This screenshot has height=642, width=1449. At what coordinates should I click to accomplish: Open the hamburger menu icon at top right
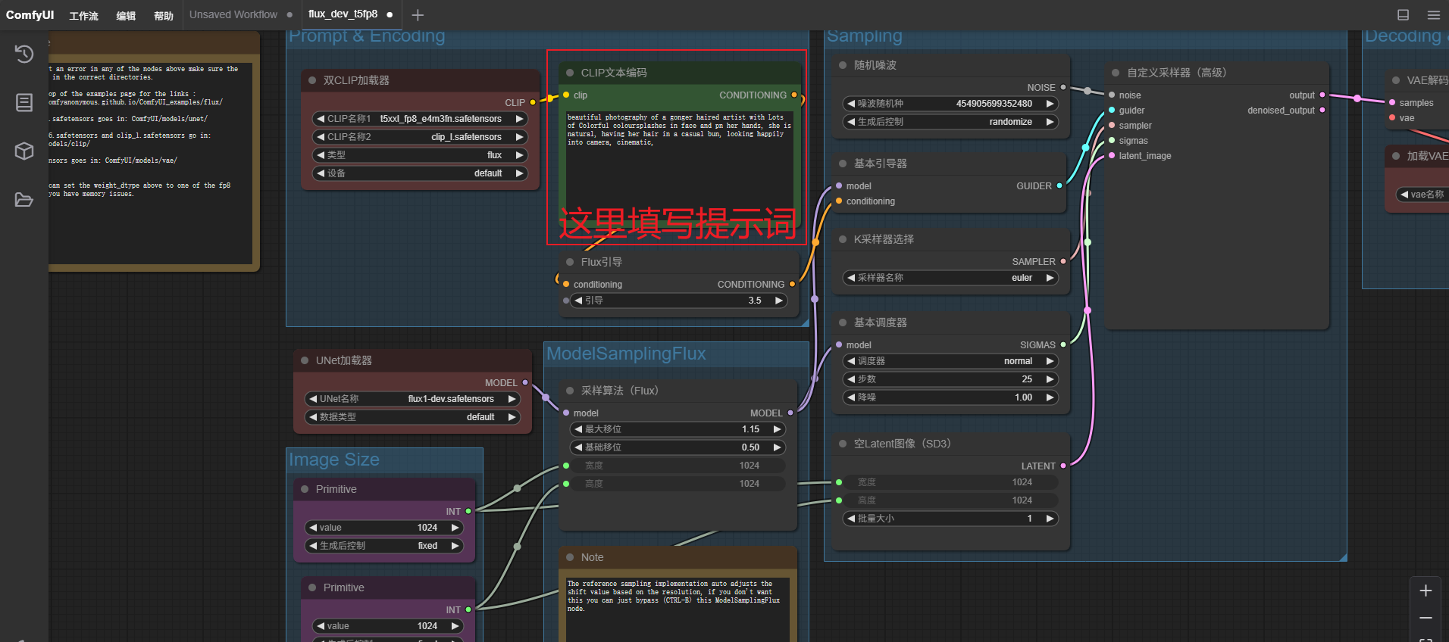pyautogui.click(x=1433, y=14)
